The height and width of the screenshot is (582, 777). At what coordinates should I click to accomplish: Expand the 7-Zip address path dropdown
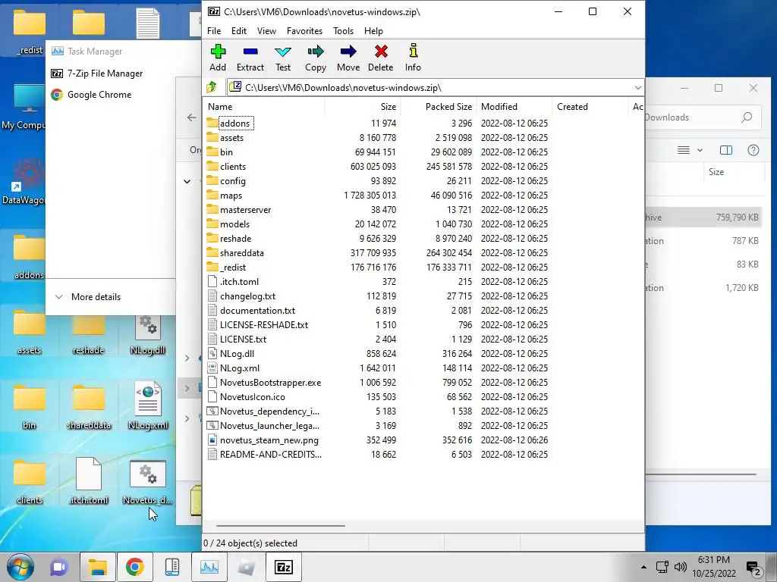point(637,88)
